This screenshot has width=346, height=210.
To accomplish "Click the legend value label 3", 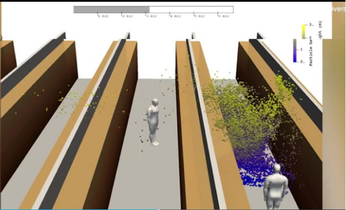I will point(311,25).
